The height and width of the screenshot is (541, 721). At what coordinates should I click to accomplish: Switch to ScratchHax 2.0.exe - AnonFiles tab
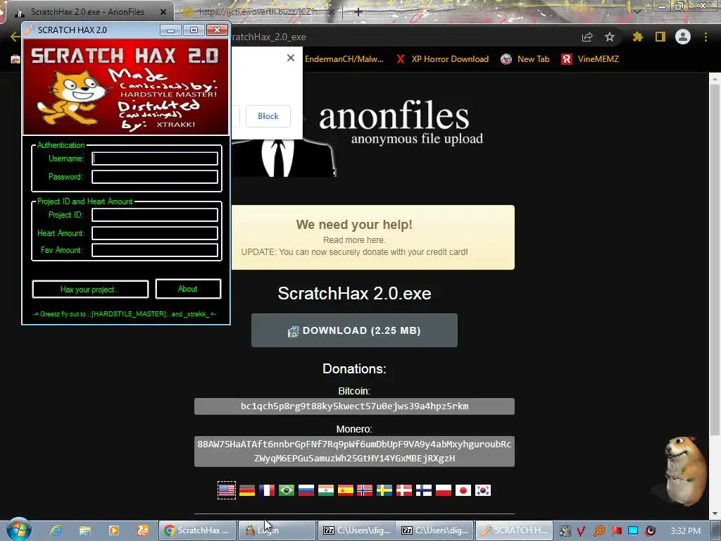87,12
